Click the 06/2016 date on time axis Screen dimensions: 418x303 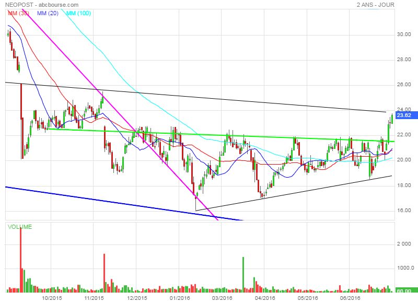(x=350, y=298)
